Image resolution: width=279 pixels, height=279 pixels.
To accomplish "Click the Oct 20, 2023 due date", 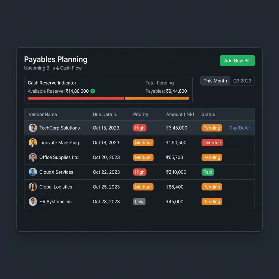I will (106, 157).
